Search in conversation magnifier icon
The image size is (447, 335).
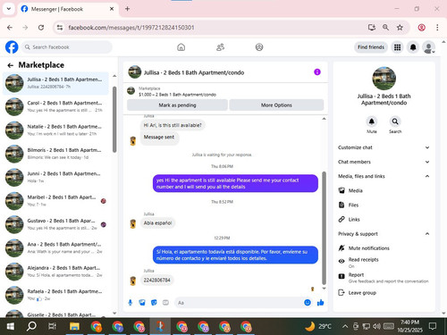tap(395, 121)
